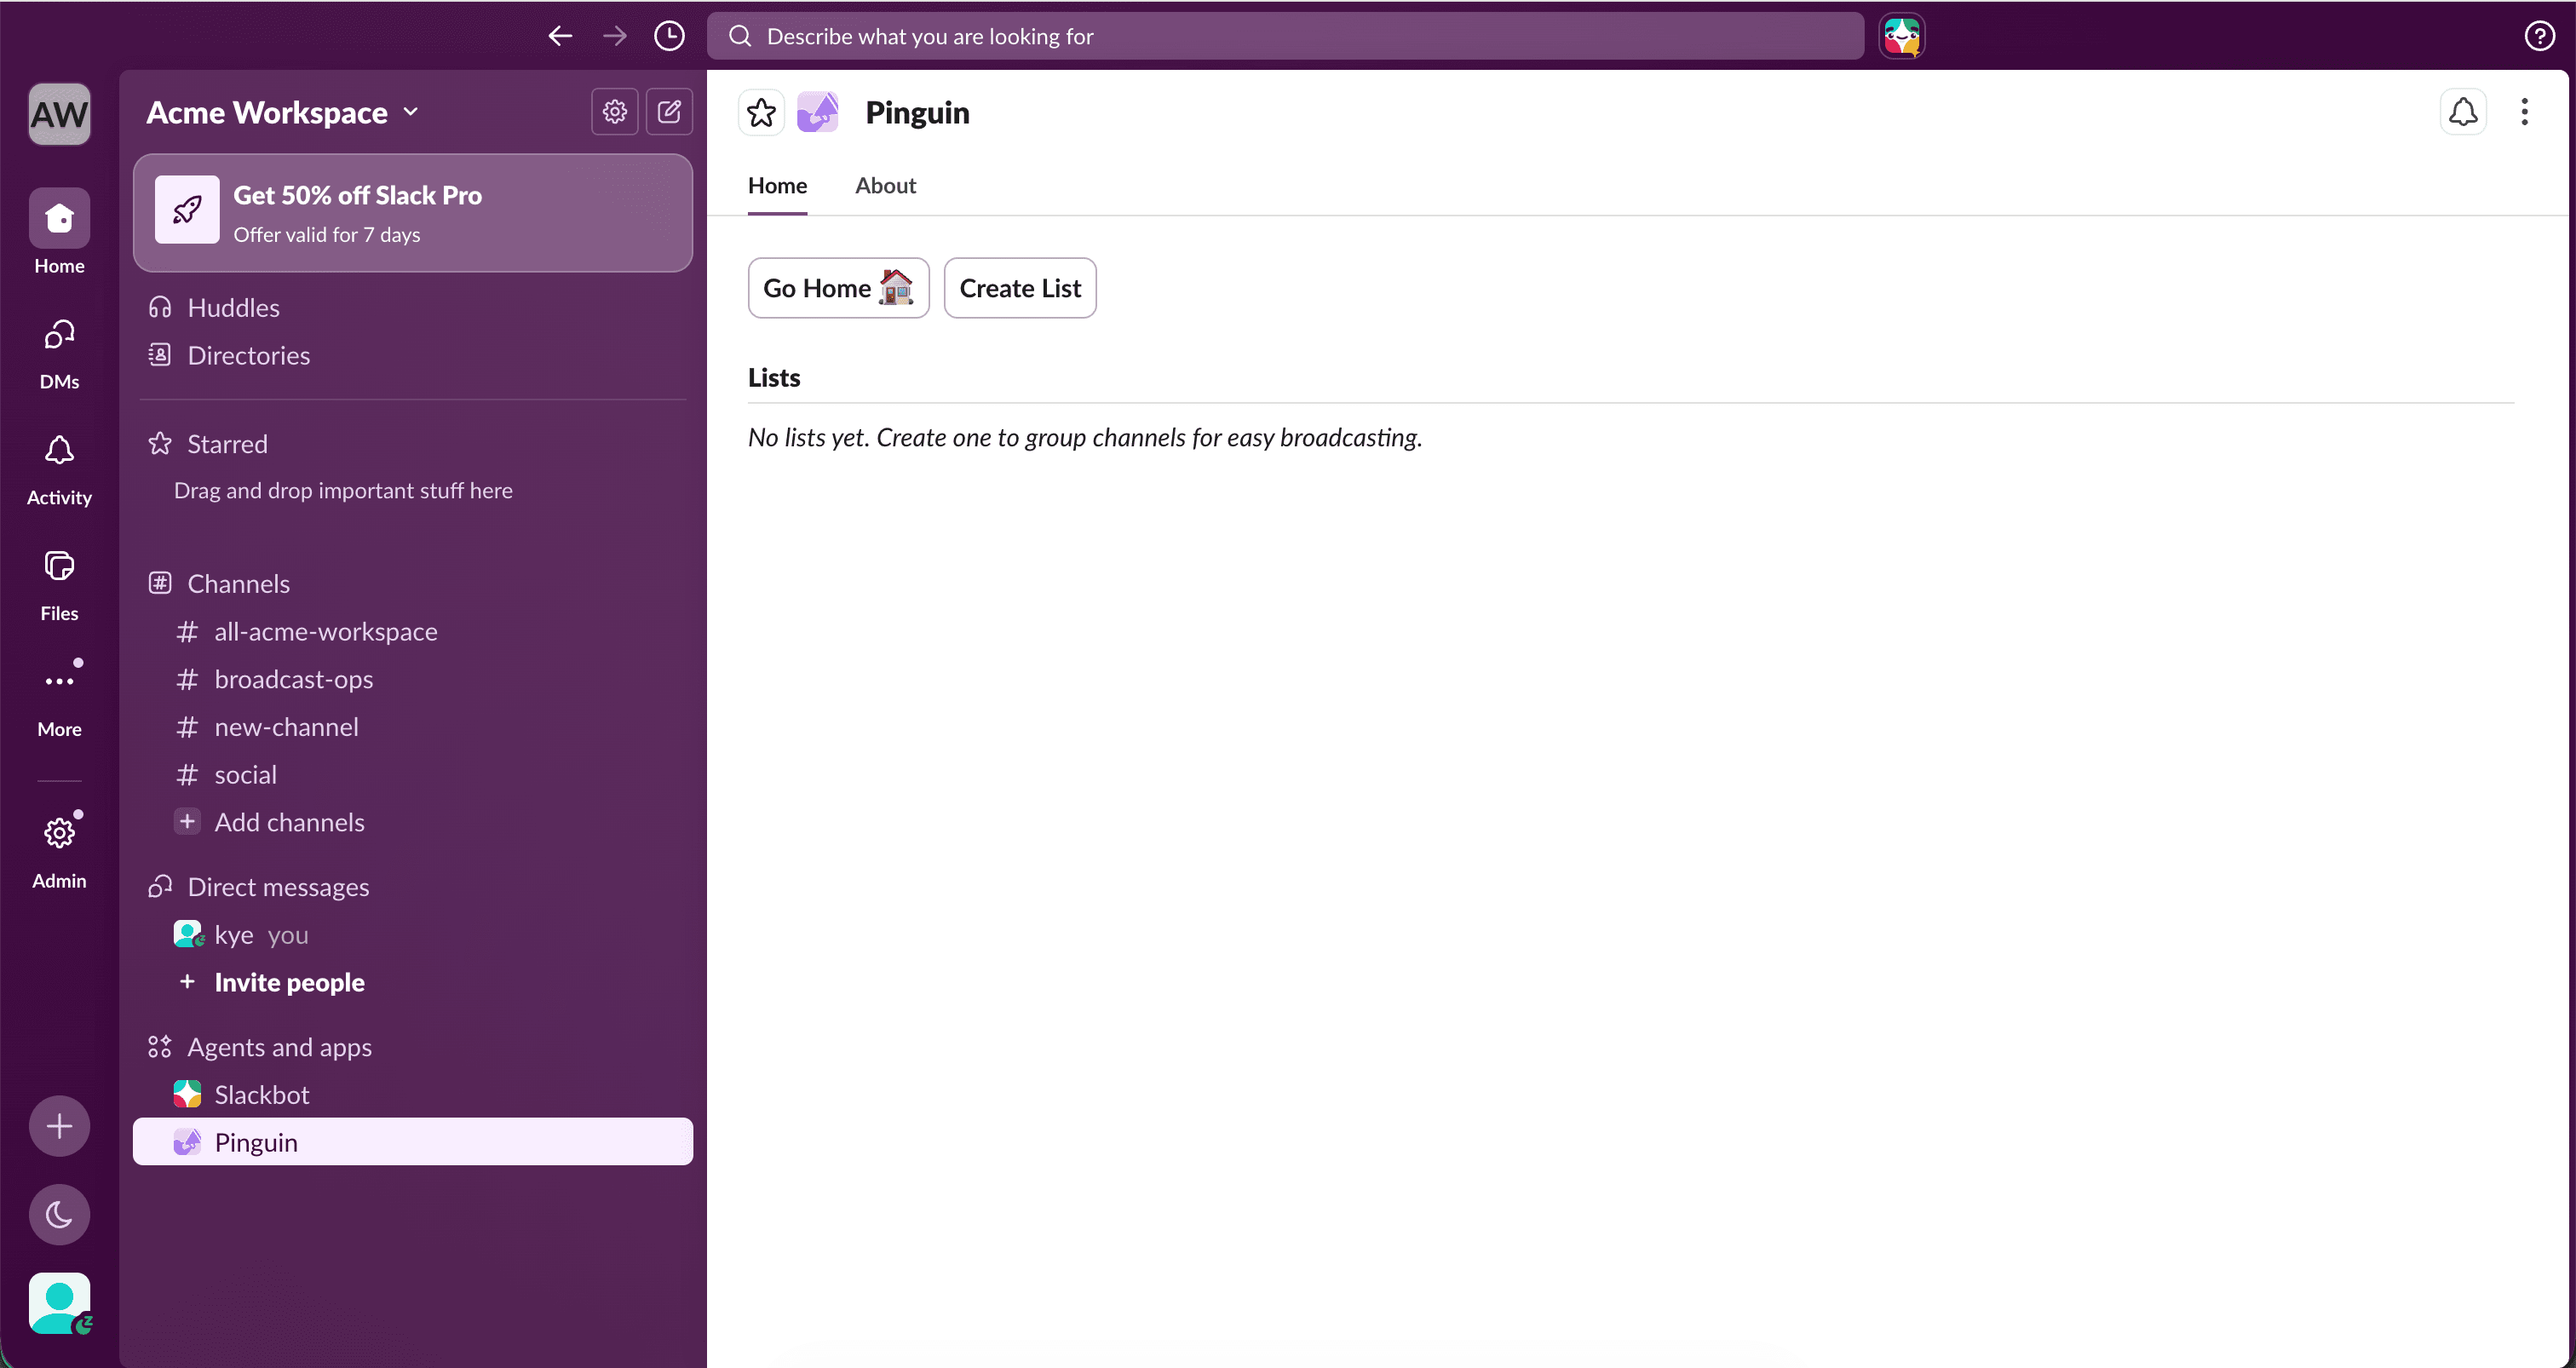Expand the Acme Workspace dropdown
This screenshot has height=1368, width=2576.
[282, 112]
